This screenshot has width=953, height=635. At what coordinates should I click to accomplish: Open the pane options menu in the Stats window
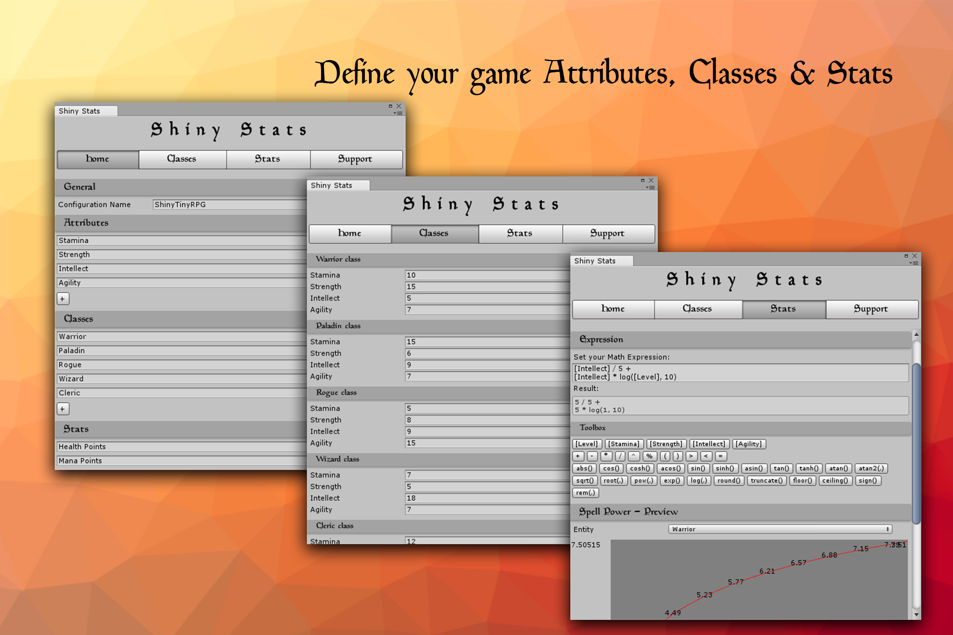coord(914,263)
